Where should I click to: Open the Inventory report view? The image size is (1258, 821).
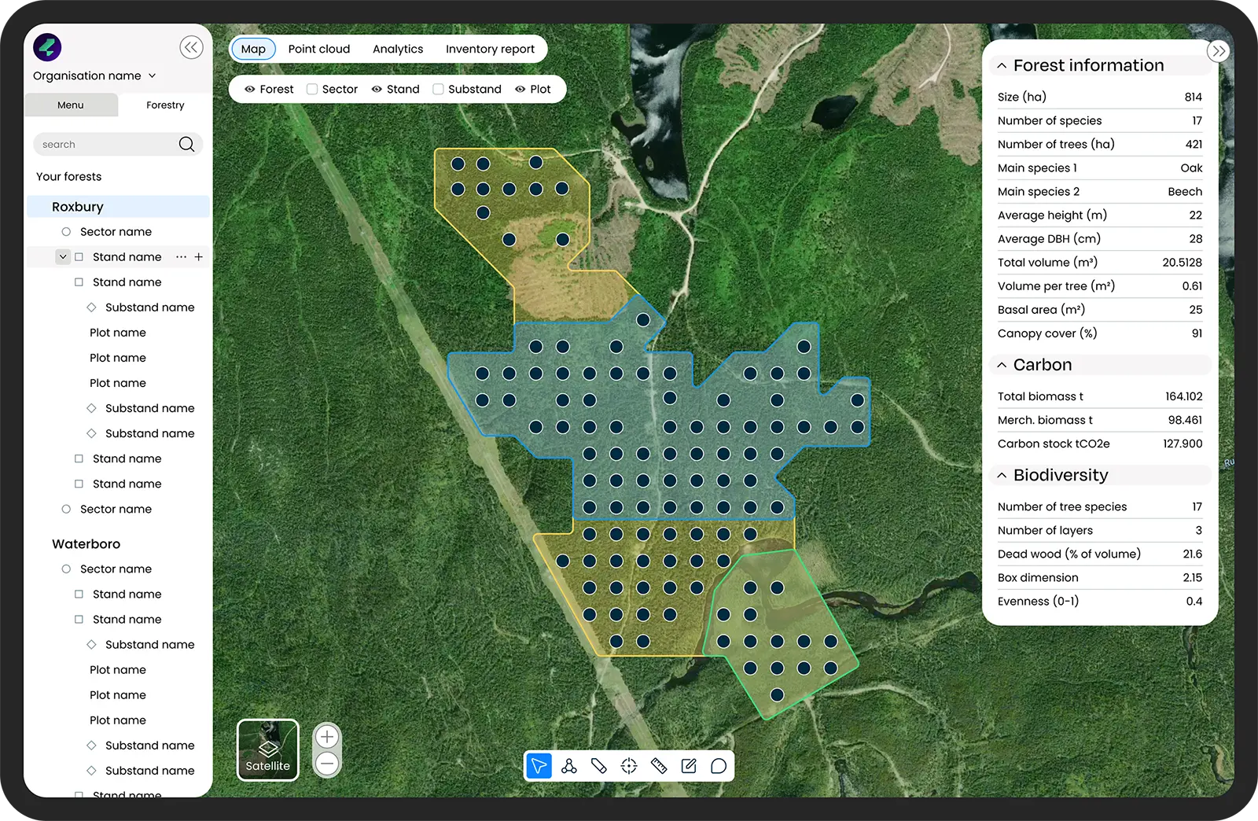pos(490,49)
